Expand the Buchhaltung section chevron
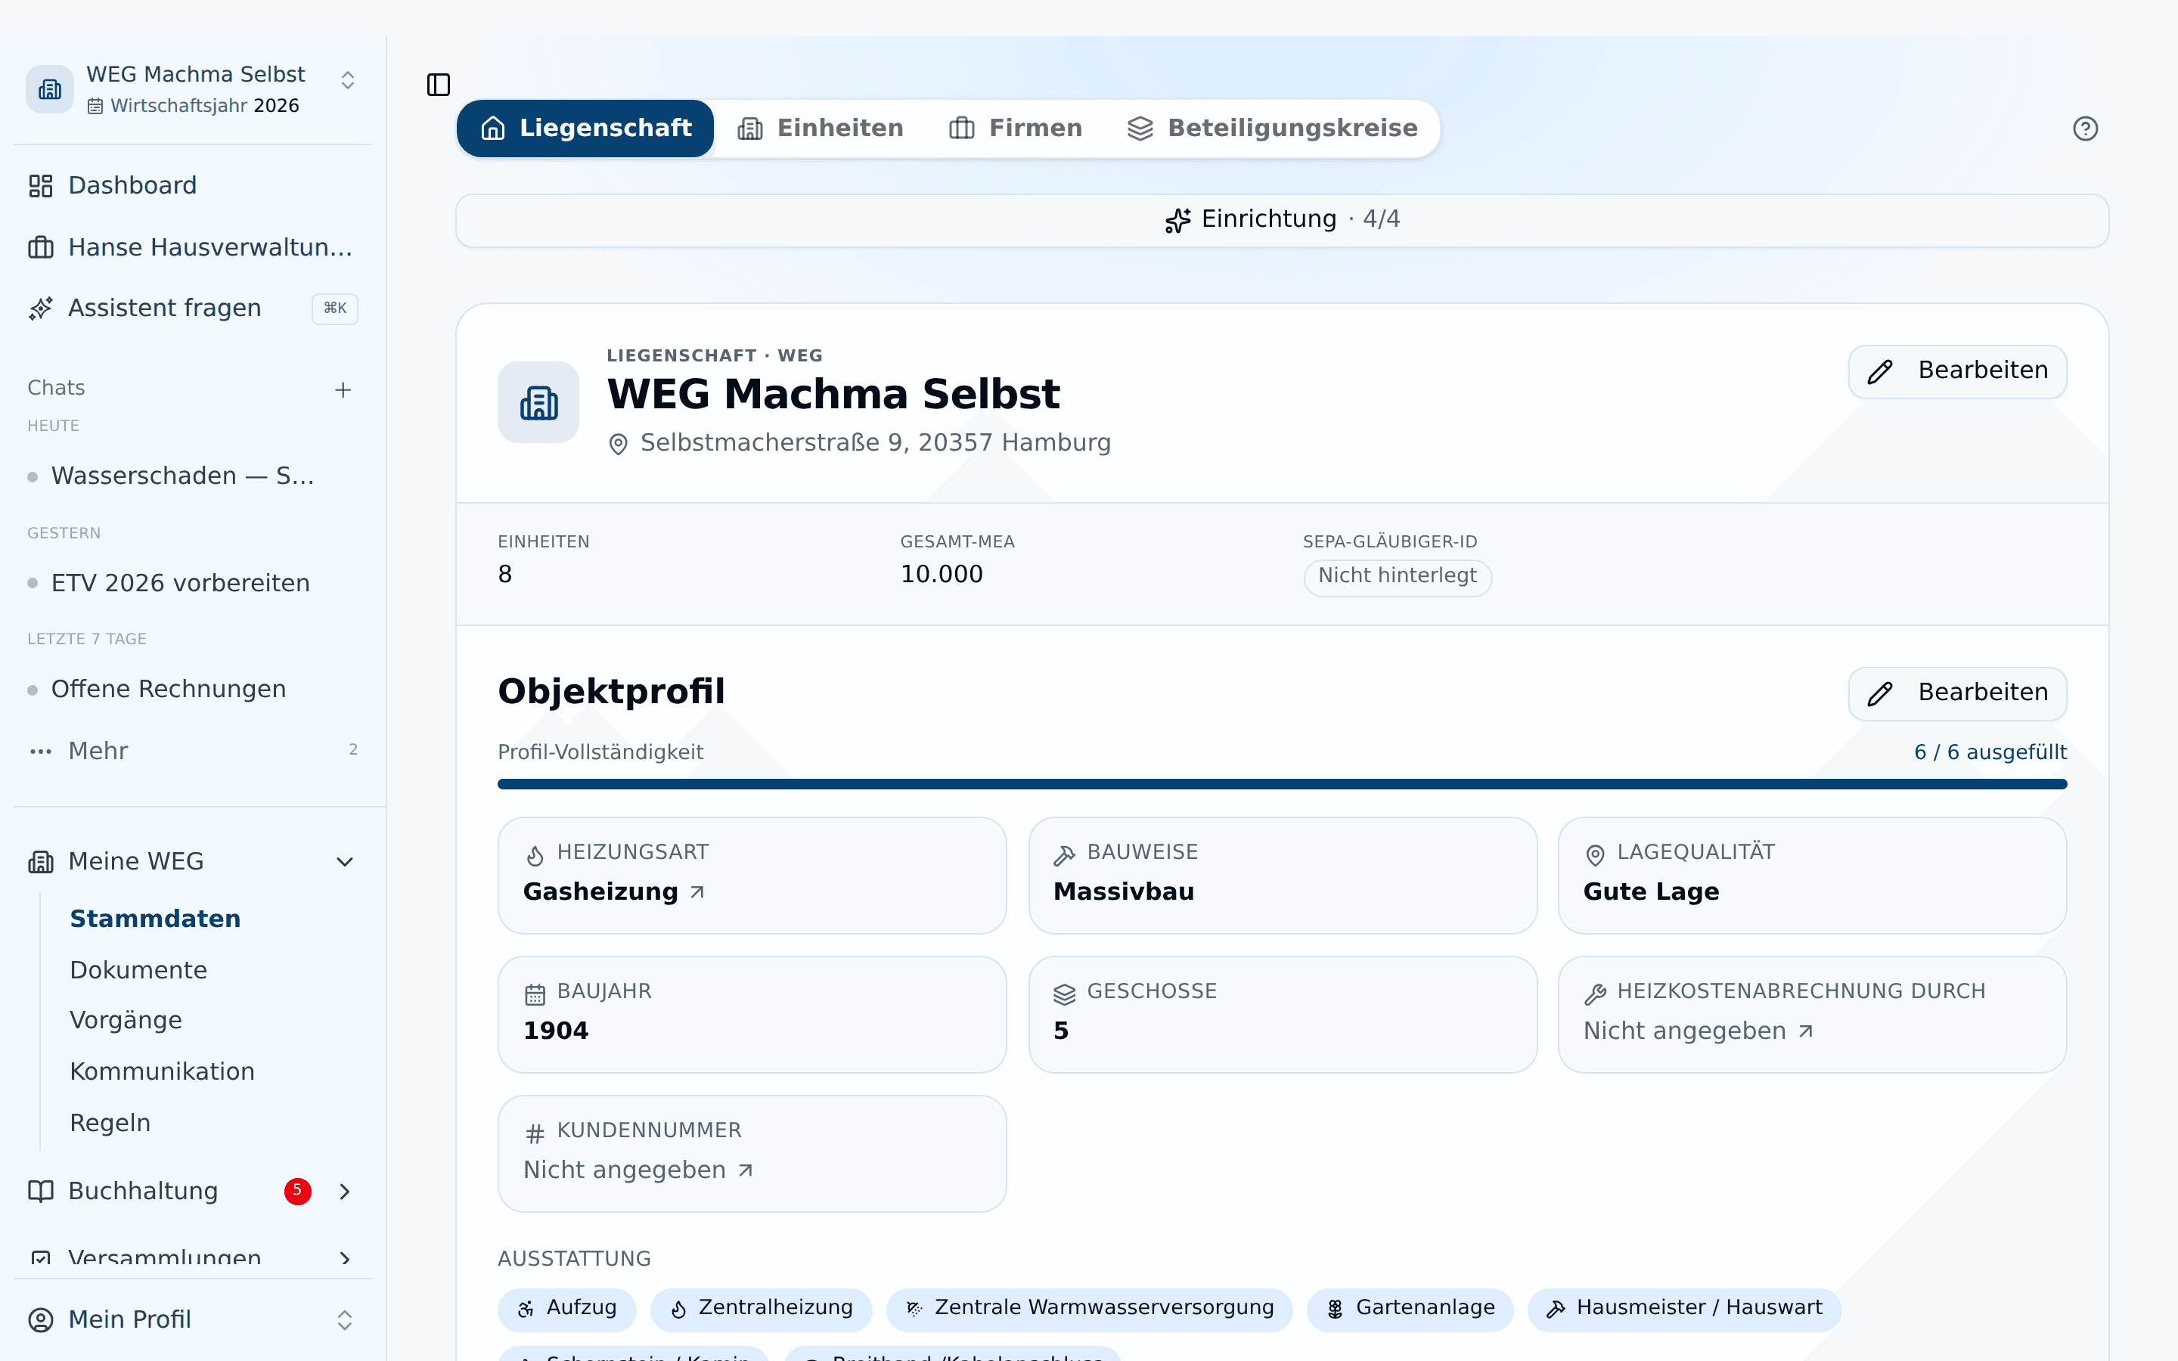This screenshot has width=2178, height=1361. click(345, 1192)
